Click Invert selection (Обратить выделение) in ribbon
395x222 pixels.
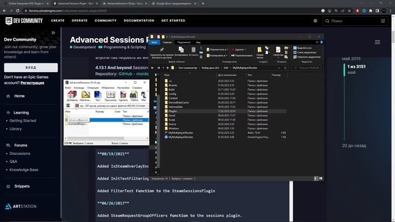(x=307, y=57)
